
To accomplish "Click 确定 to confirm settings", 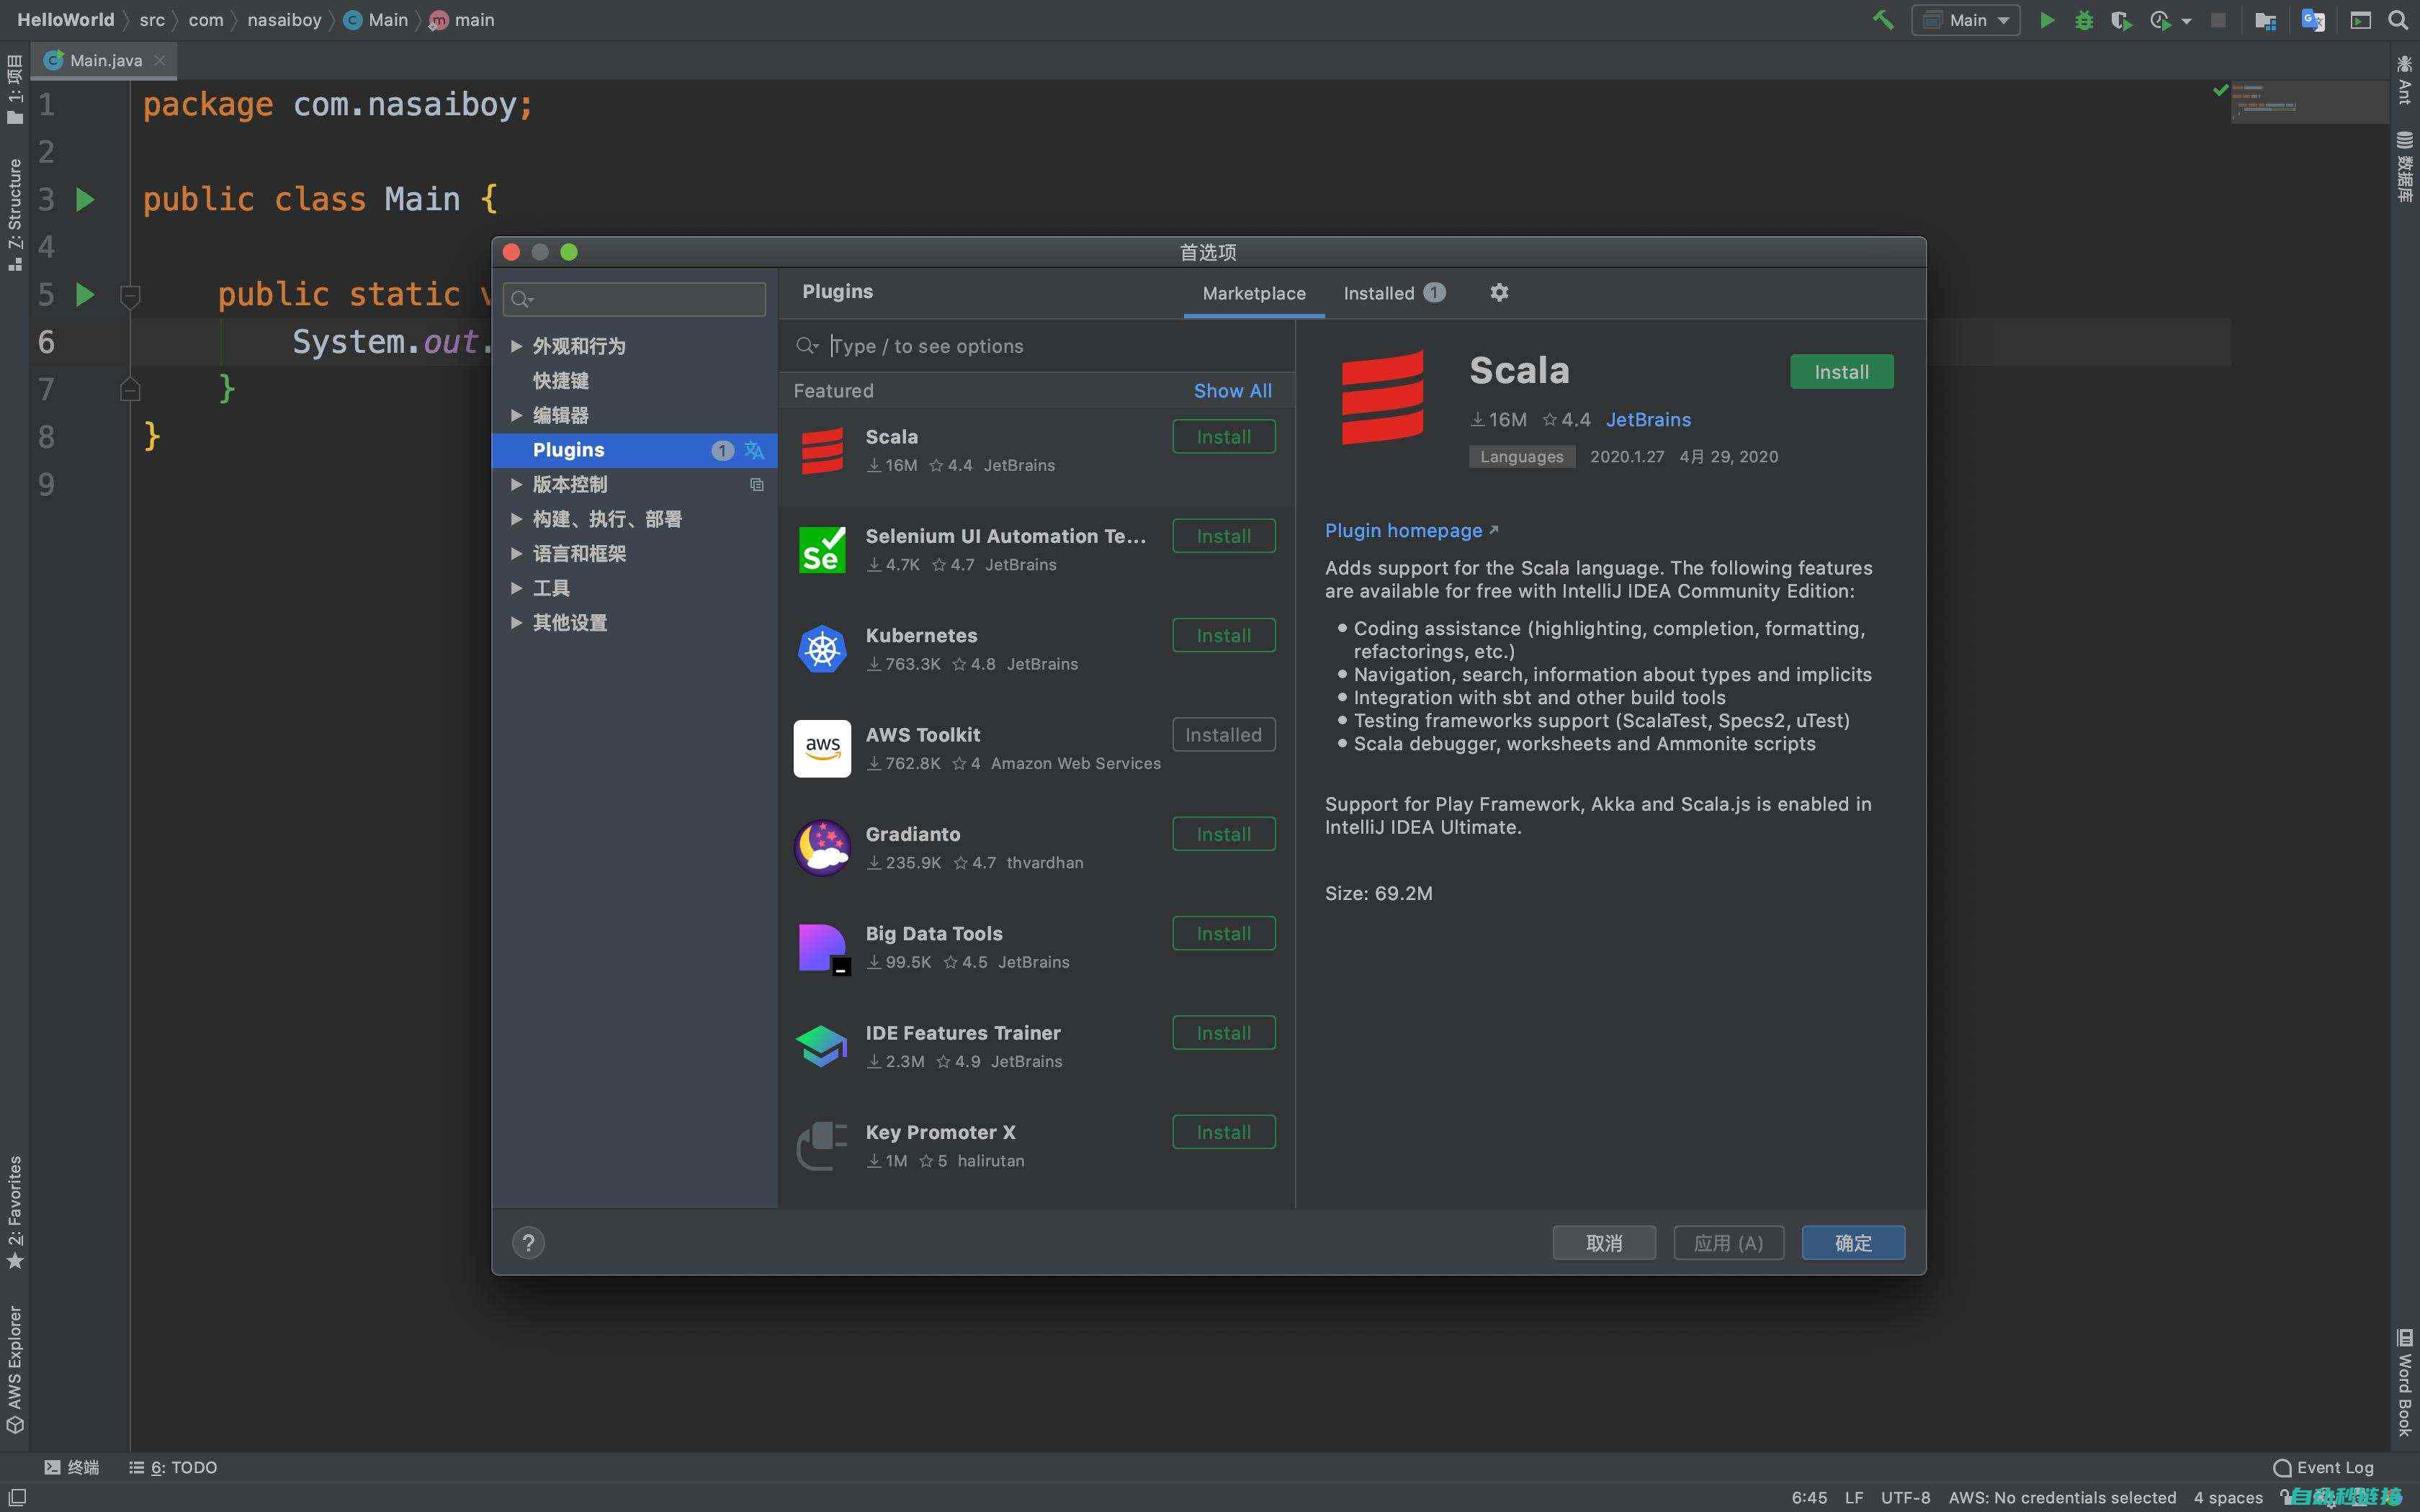I will (x=1852, y=1242).
